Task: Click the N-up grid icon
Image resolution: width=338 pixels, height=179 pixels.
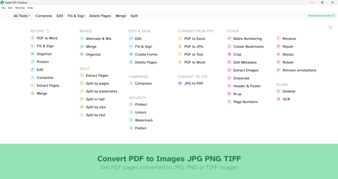Action: click(x=229, y=94)
